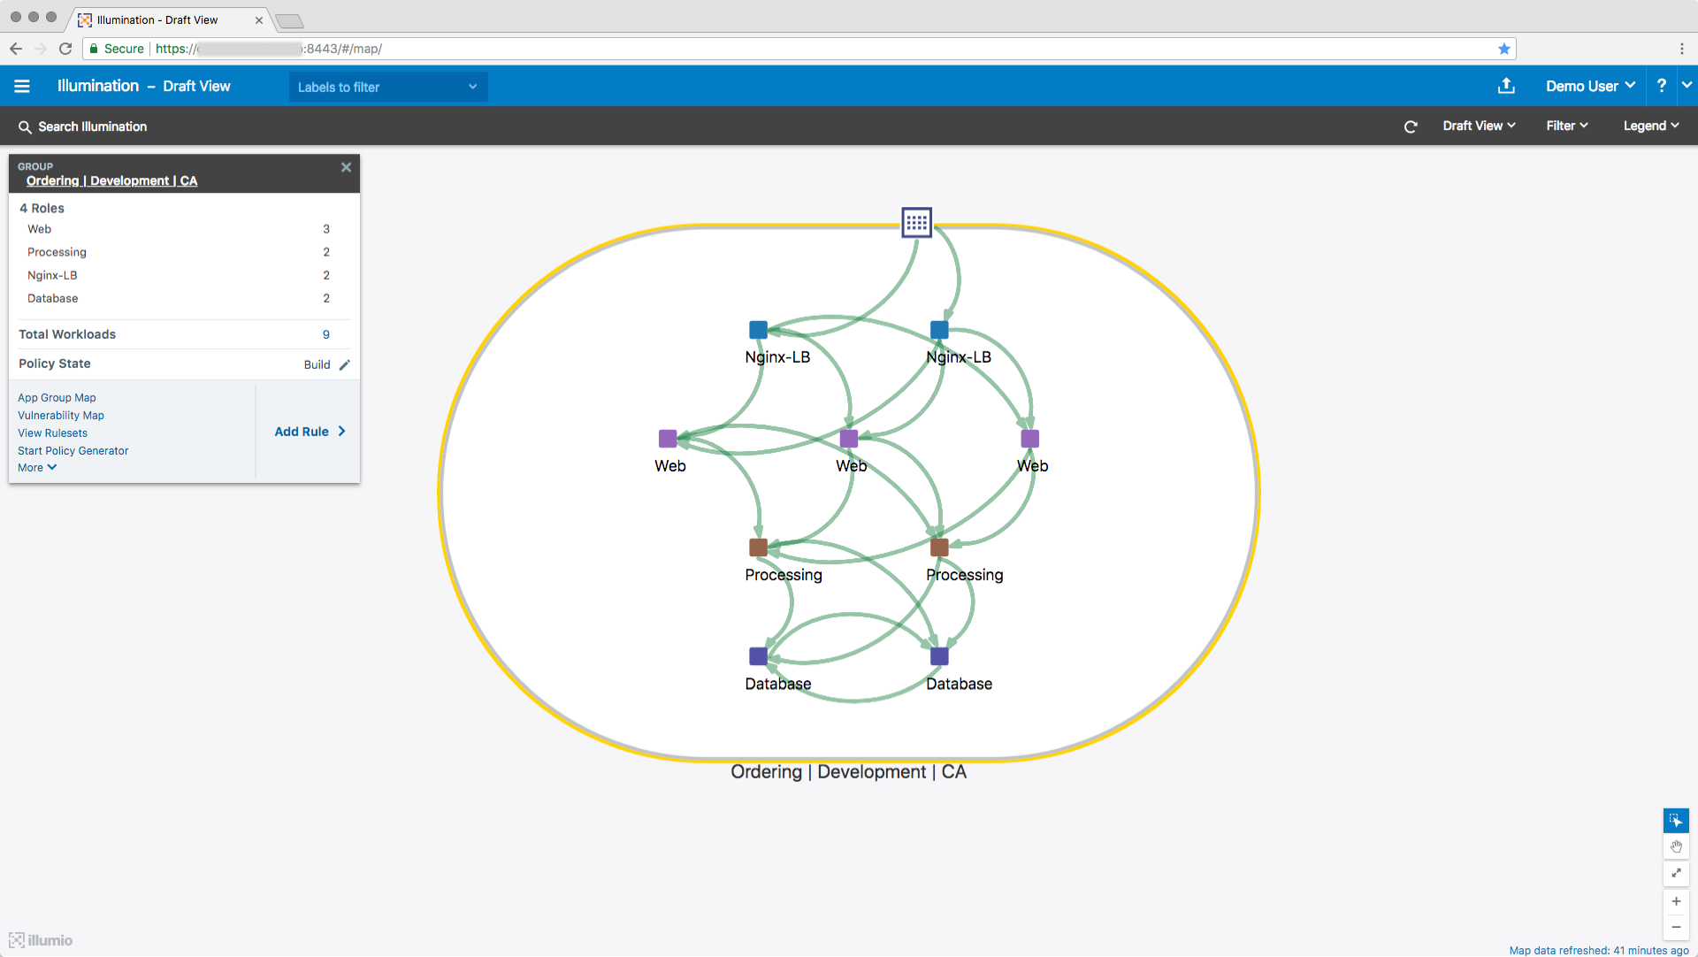Image resolution: width=1698 pixels, height=957 pixels.
Task: Zoom out with the minus button
Action: click(1676, 927)
